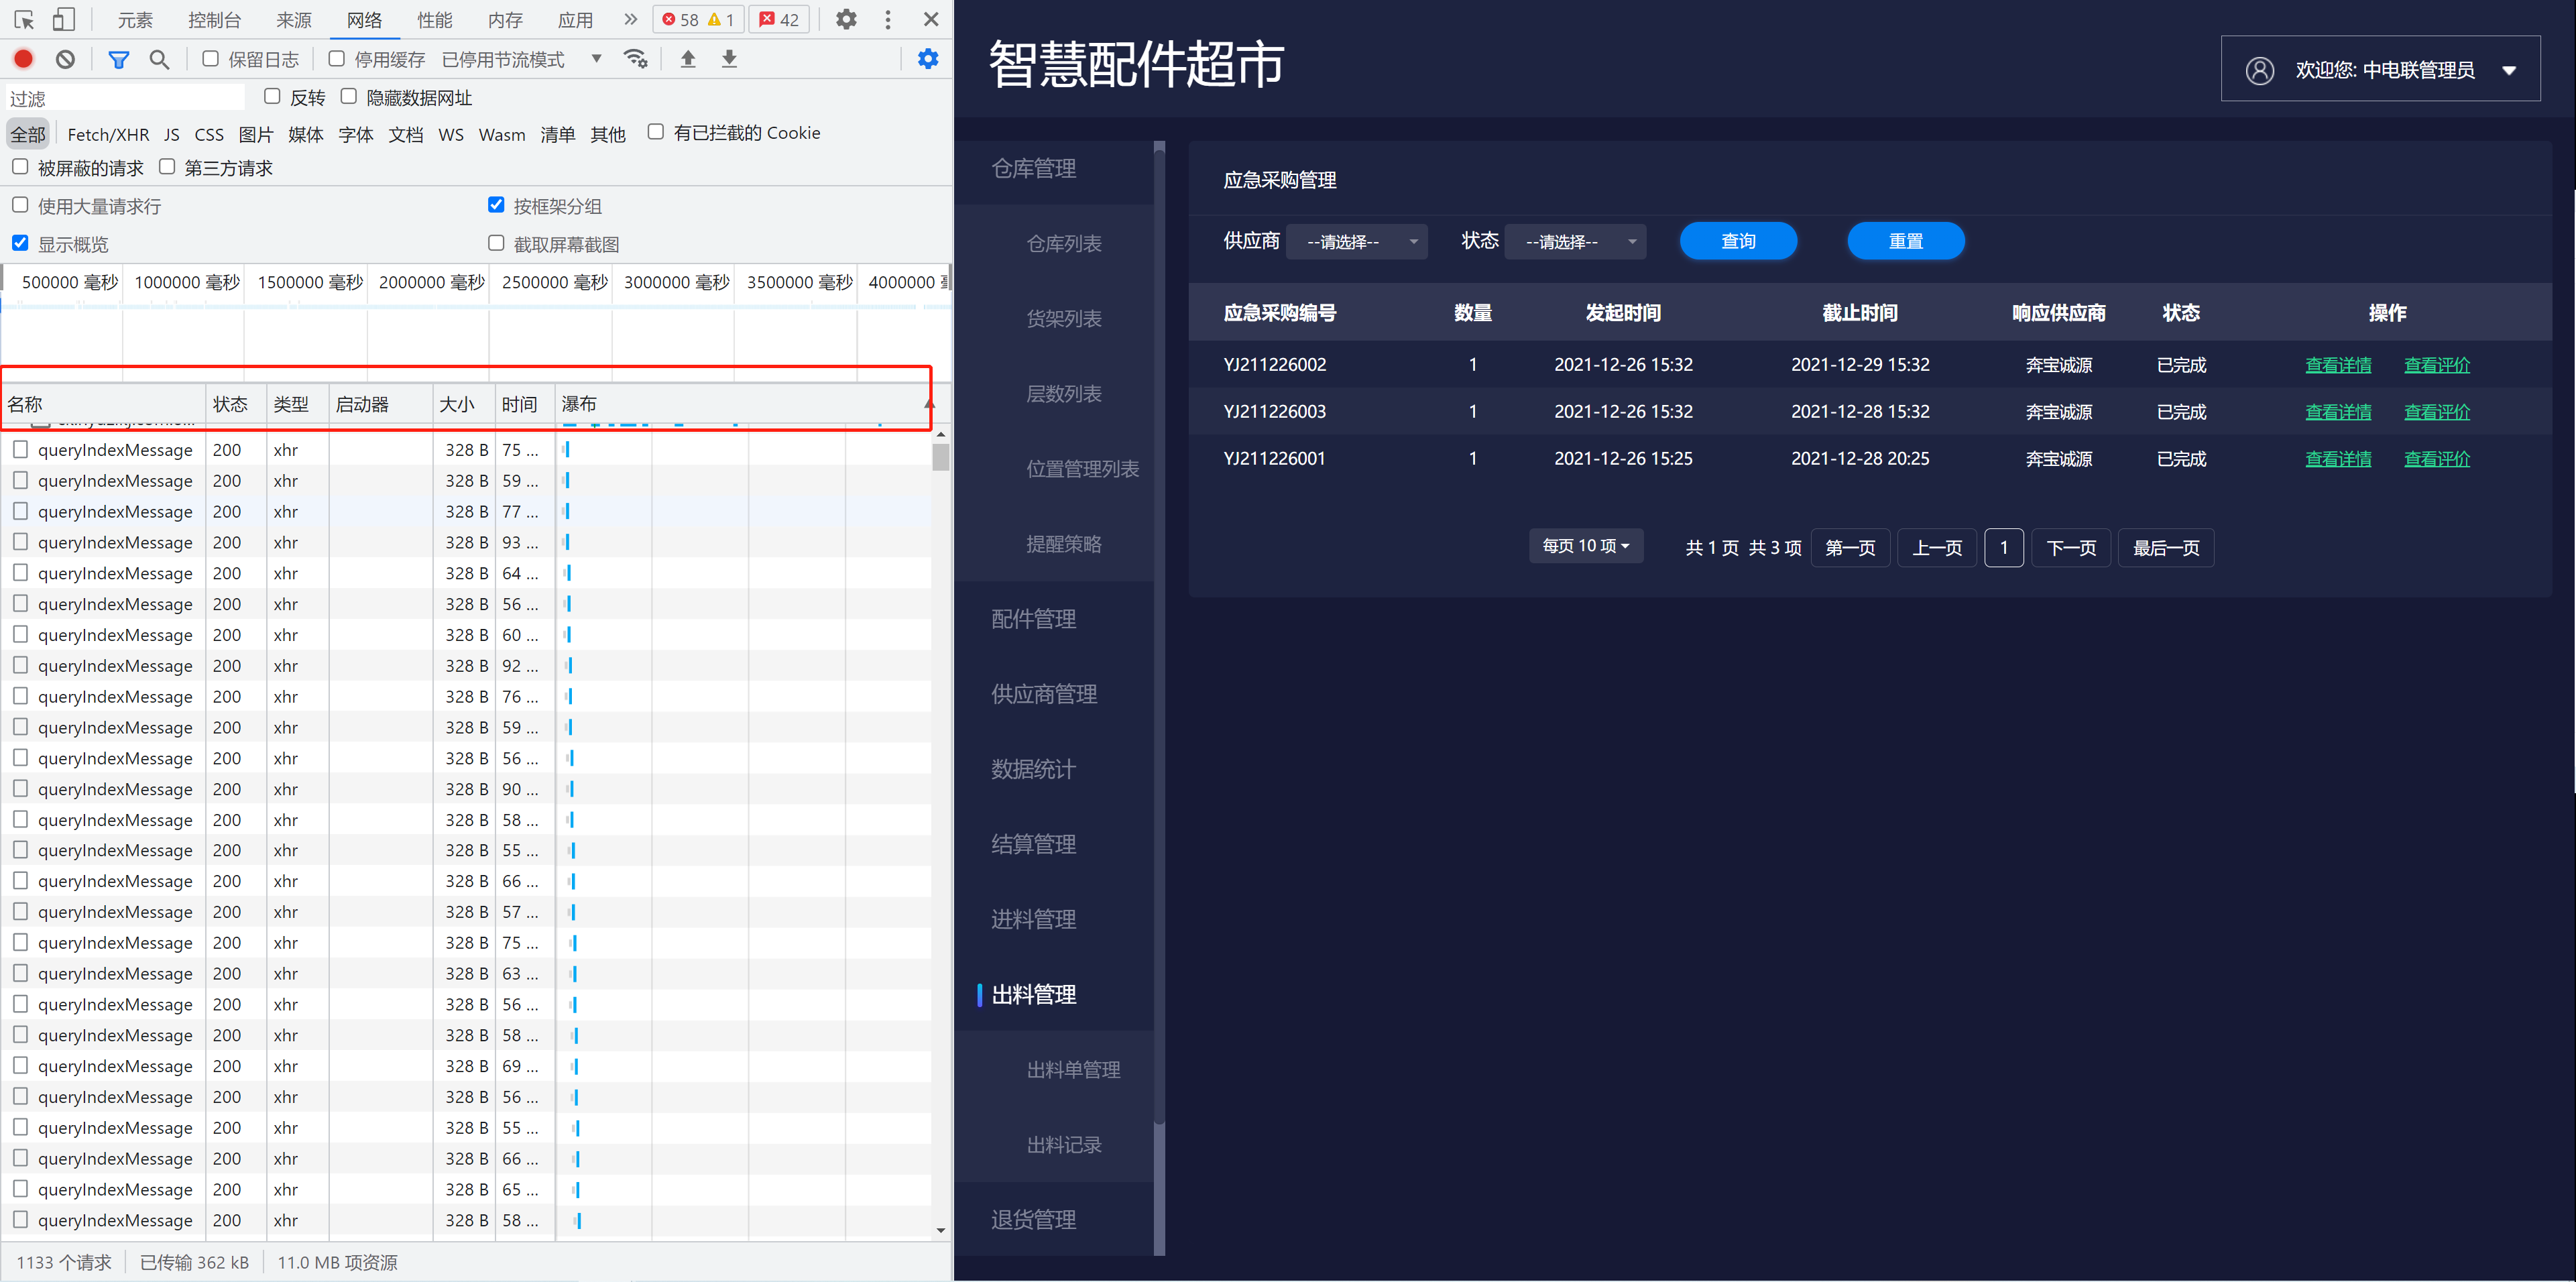2576x1282 pixels.
Task: Open 查看详情 for order YJ211226002
Action: 2337,365
